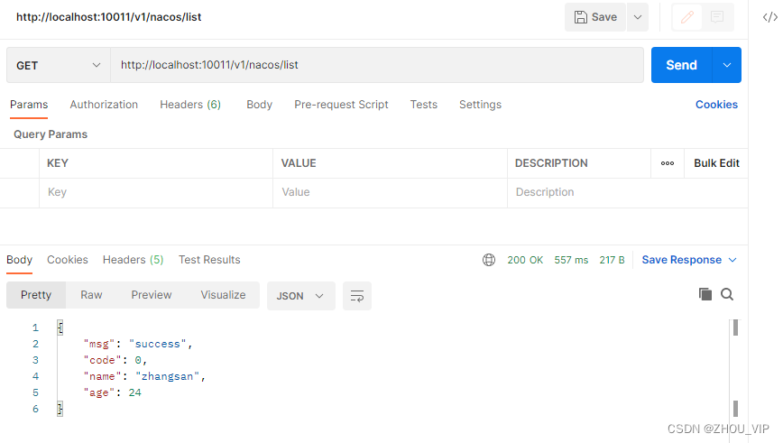The height and width of the screenshot is (443, 783).
Task: Open the request Body tab
Action: point(259,105)
